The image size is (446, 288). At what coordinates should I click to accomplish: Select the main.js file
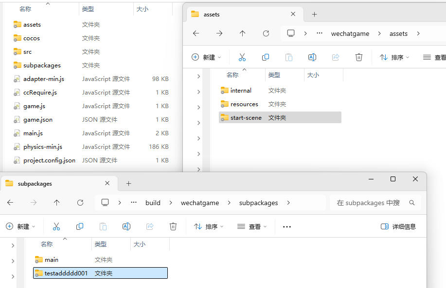click(x=91, y=133)
